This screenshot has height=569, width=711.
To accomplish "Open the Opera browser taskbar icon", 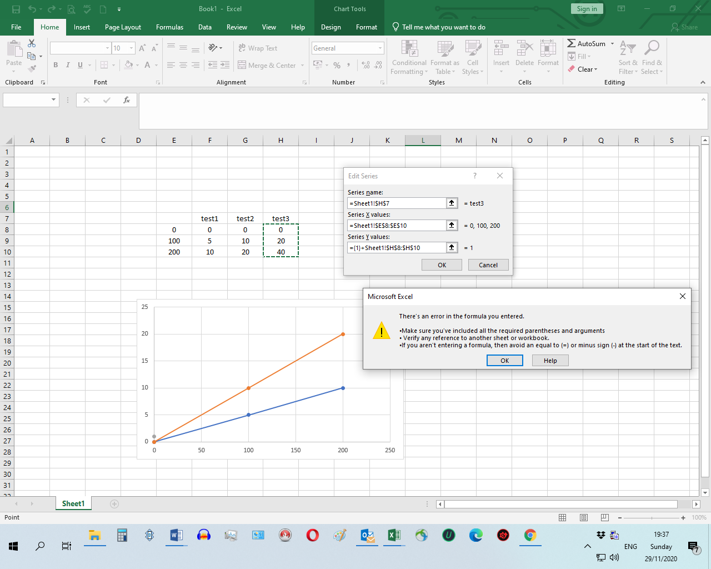I will pos(312,535).
